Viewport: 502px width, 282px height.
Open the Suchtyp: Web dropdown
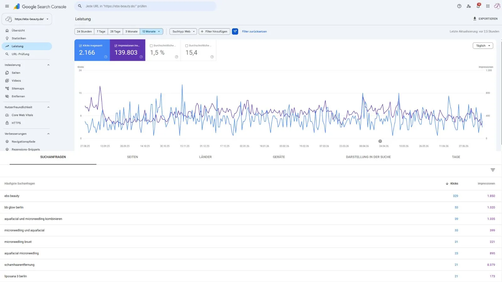coord(183,31)
